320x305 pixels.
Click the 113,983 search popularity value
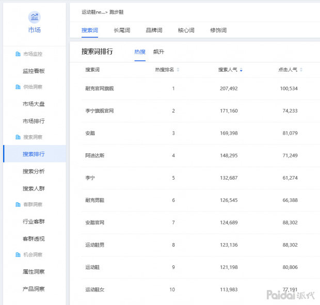(229, 290)
